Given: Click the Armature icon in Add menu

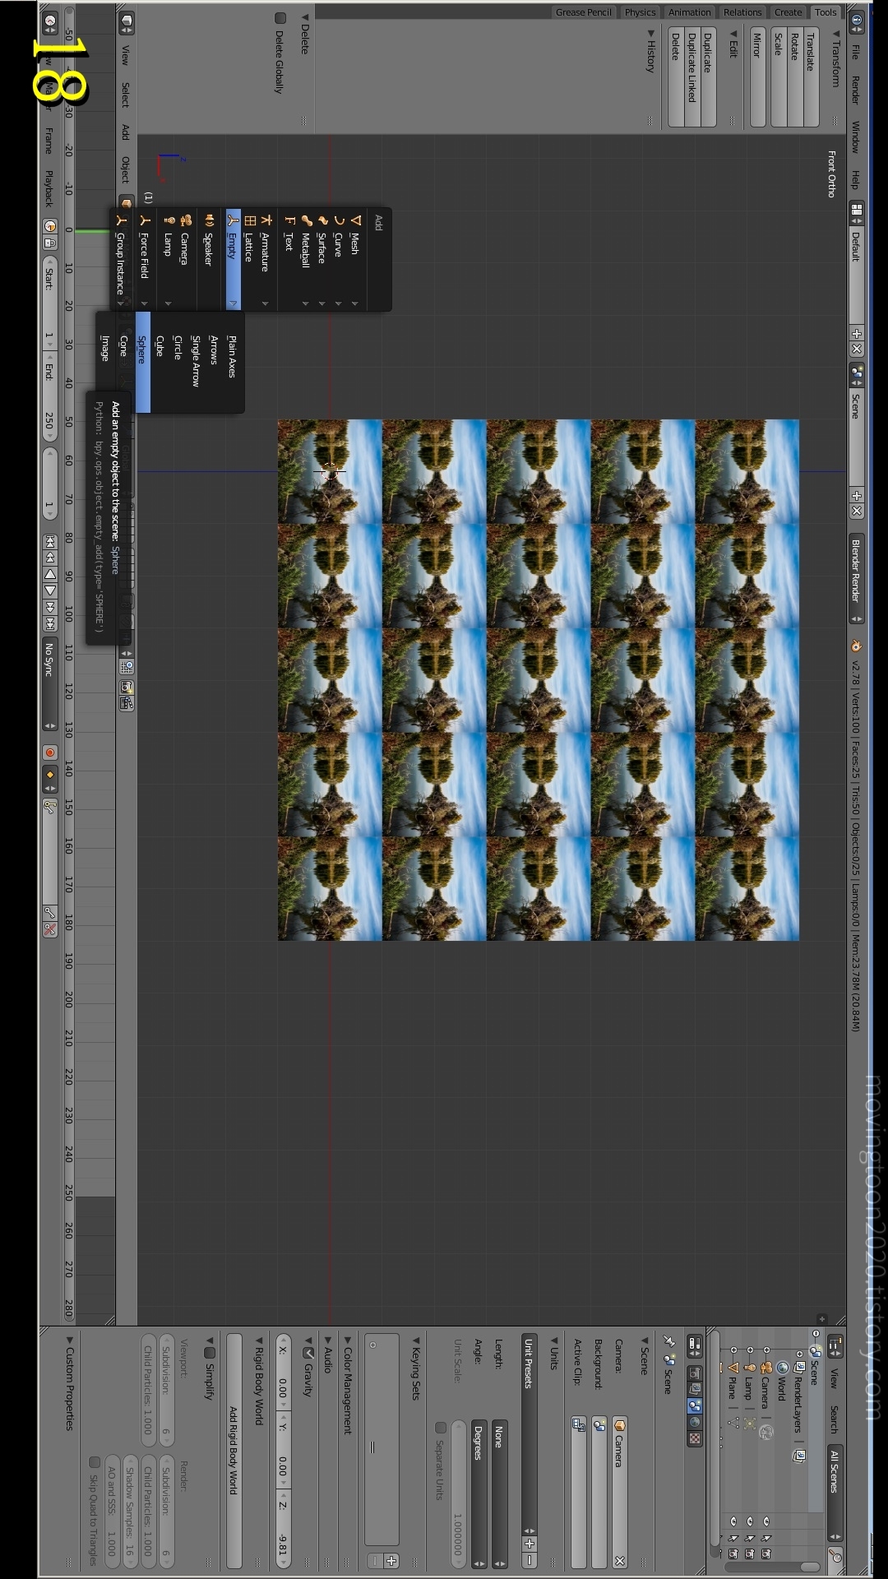Looking at the screenshot, I should 266,220.
